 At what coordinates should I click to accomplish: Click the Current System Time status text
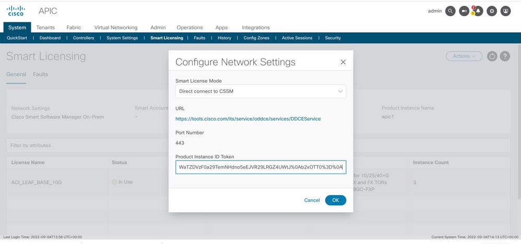(475, 237)
